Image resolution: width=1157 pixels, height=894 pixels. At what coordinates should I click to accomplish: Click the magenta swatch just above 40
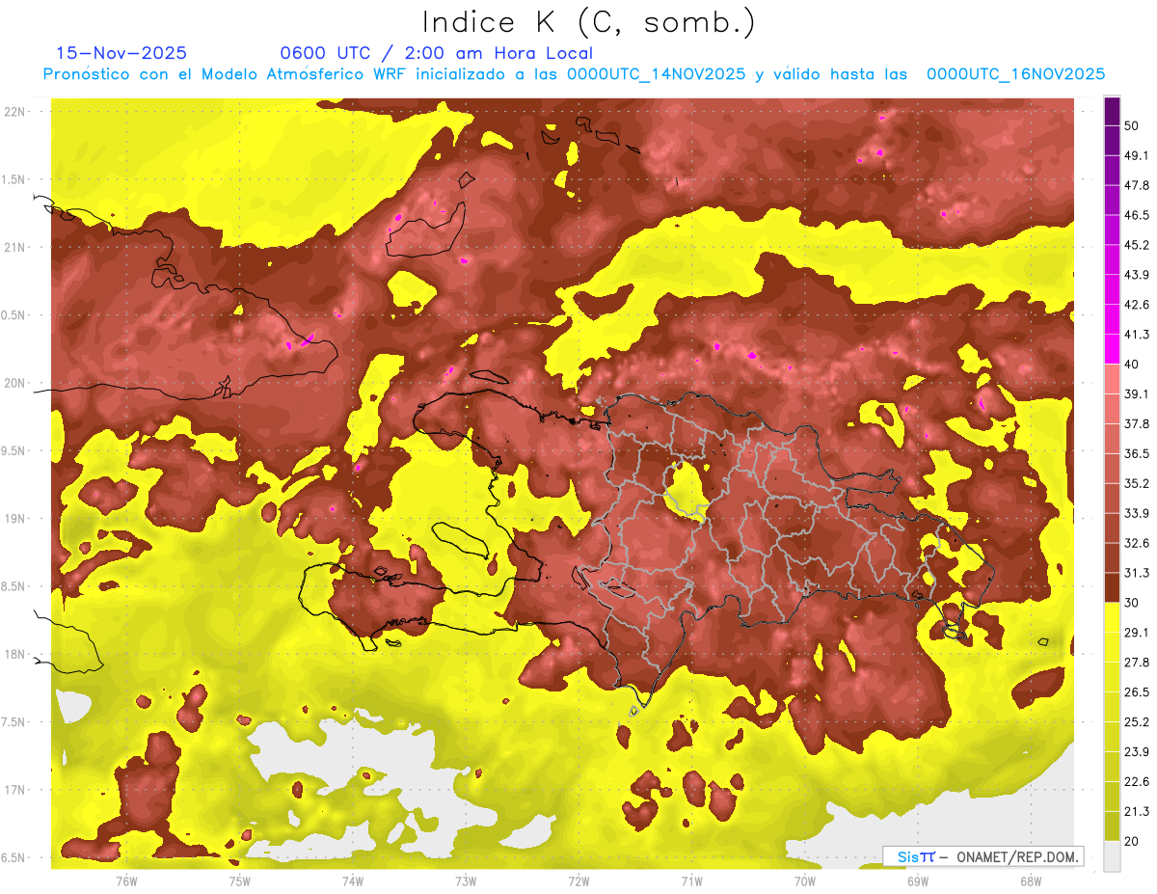click(1112, 348)
